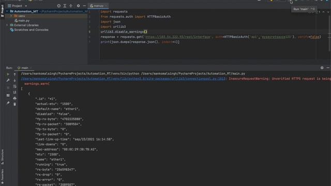The width and height of the screenshot is (331, 186).
Task: Click the URL string in requests.get line
Action: [x=177, y=37]
